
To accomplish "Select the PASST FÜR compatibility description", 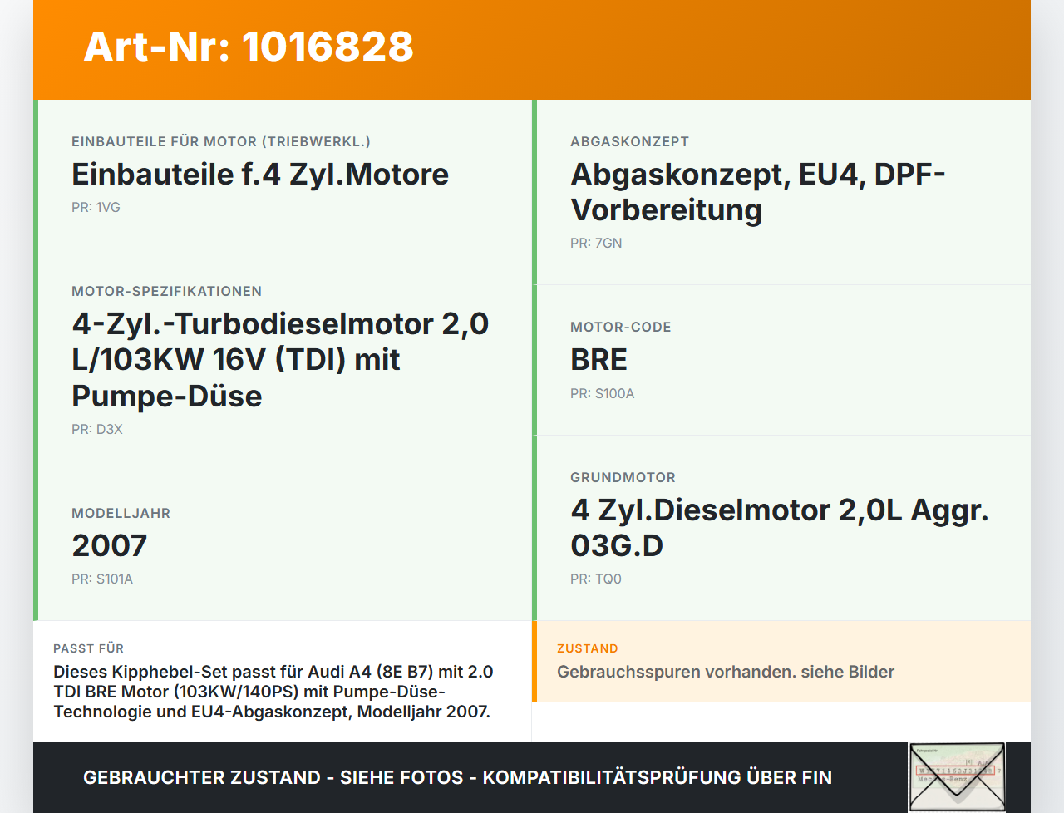I will pos(273,691).
